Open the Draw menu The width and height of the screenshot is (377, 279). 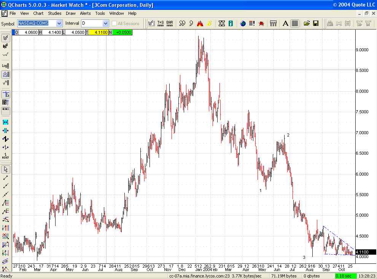click(x=70, y=13)
